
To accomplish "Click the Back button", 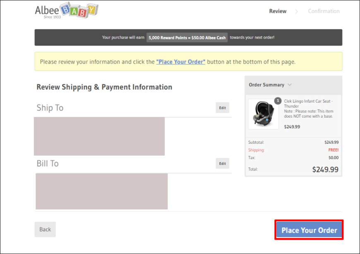I will tap(45, 229).
